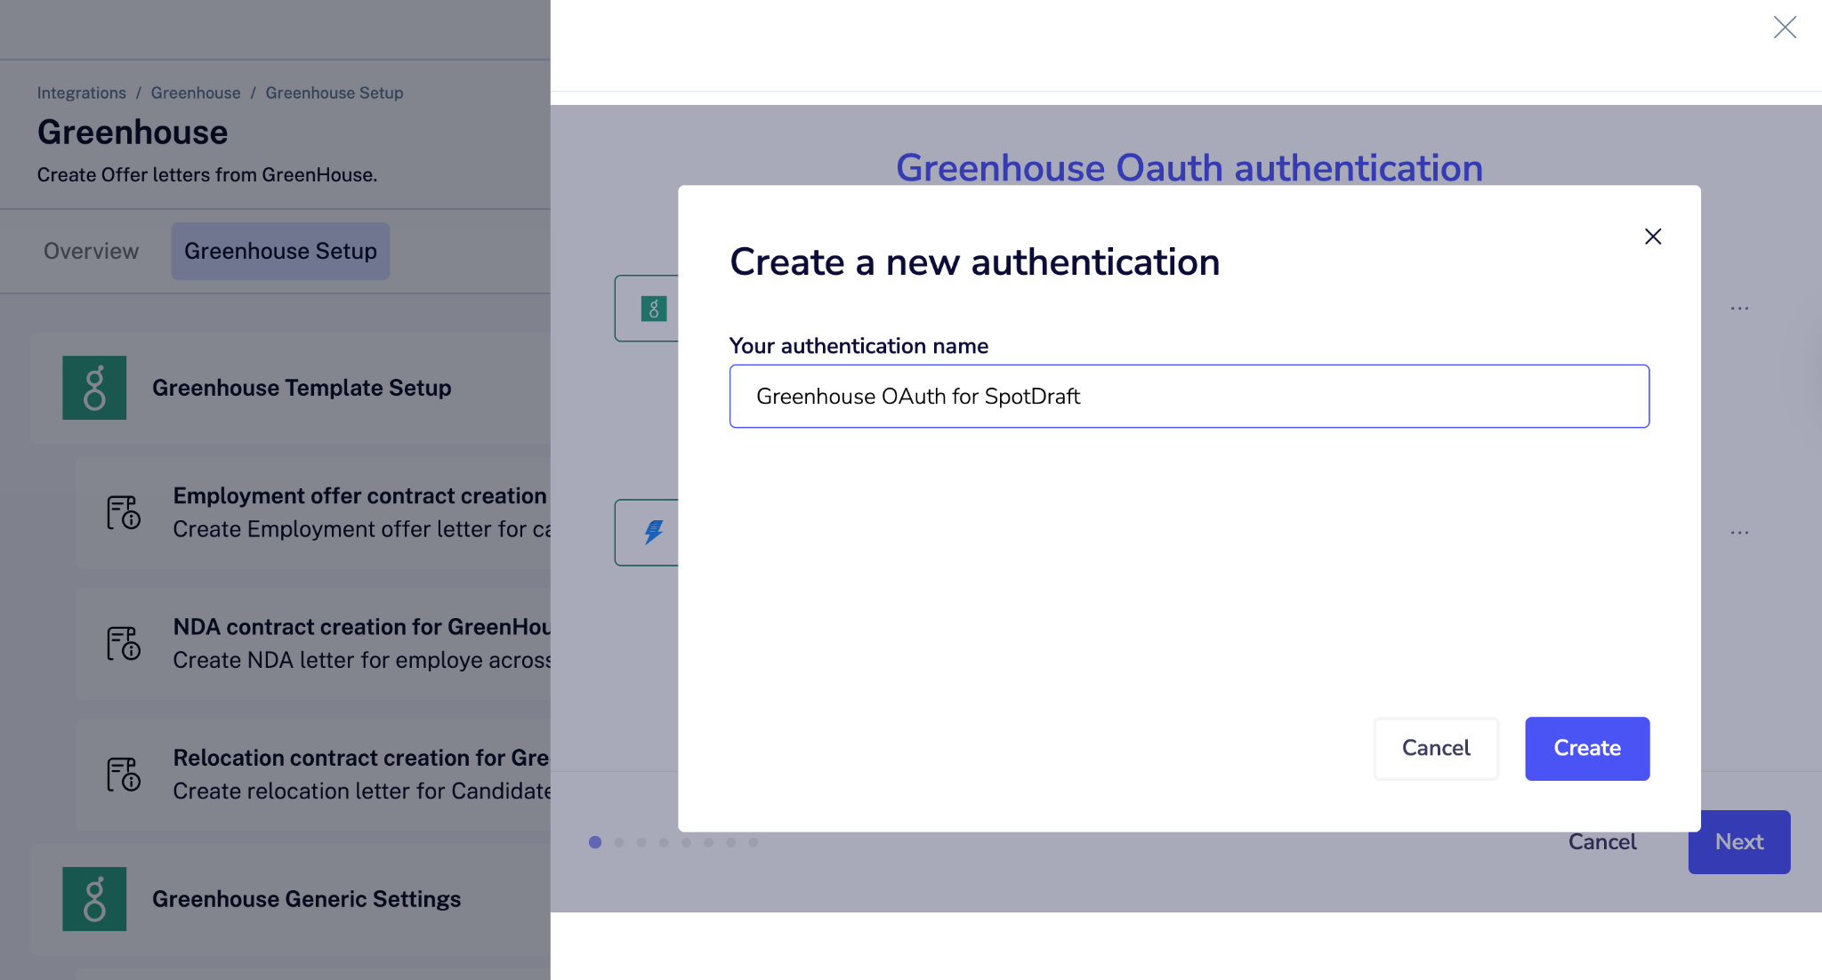Click the NDA contract creation document icon
The image size is (1822, 980).
124,643
